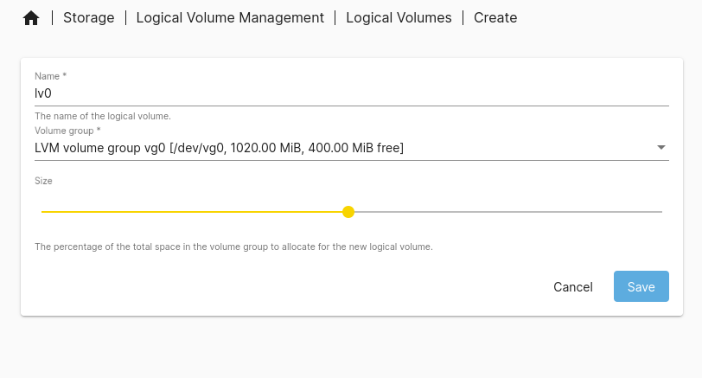This screenshot has height=378, width=702.
Task: Select the hint 'The name of the logical volume.'
Action: pyautogui.click(x=103, y=116)
